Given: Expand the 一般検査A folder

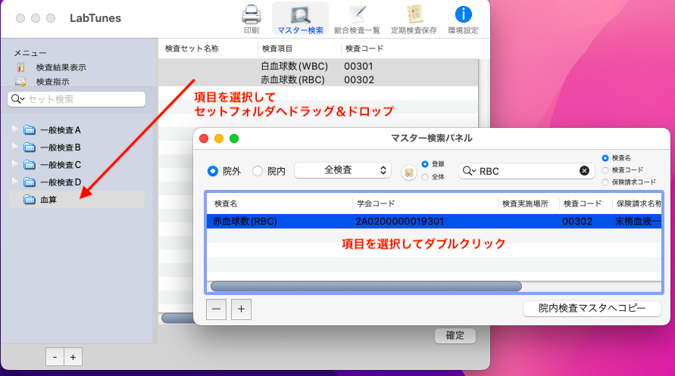Looking at the screenshot, I should click(x=15, y=129).
